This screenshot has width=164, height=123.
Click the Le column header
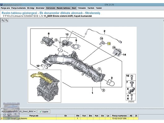click(x=108, y=116)
